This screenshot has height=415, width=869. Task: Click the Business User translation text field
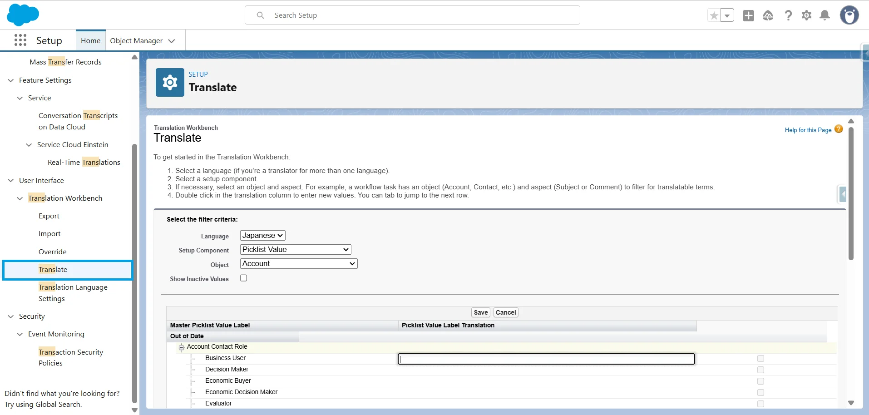(x=546, y=359)
